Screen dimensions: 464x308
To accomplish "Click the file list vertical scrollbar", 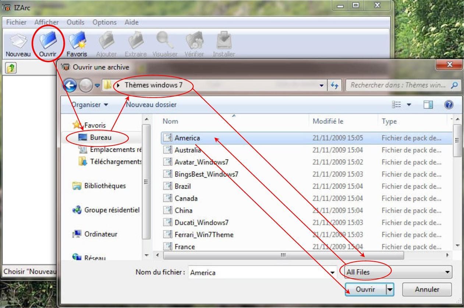I will [457, 140].
